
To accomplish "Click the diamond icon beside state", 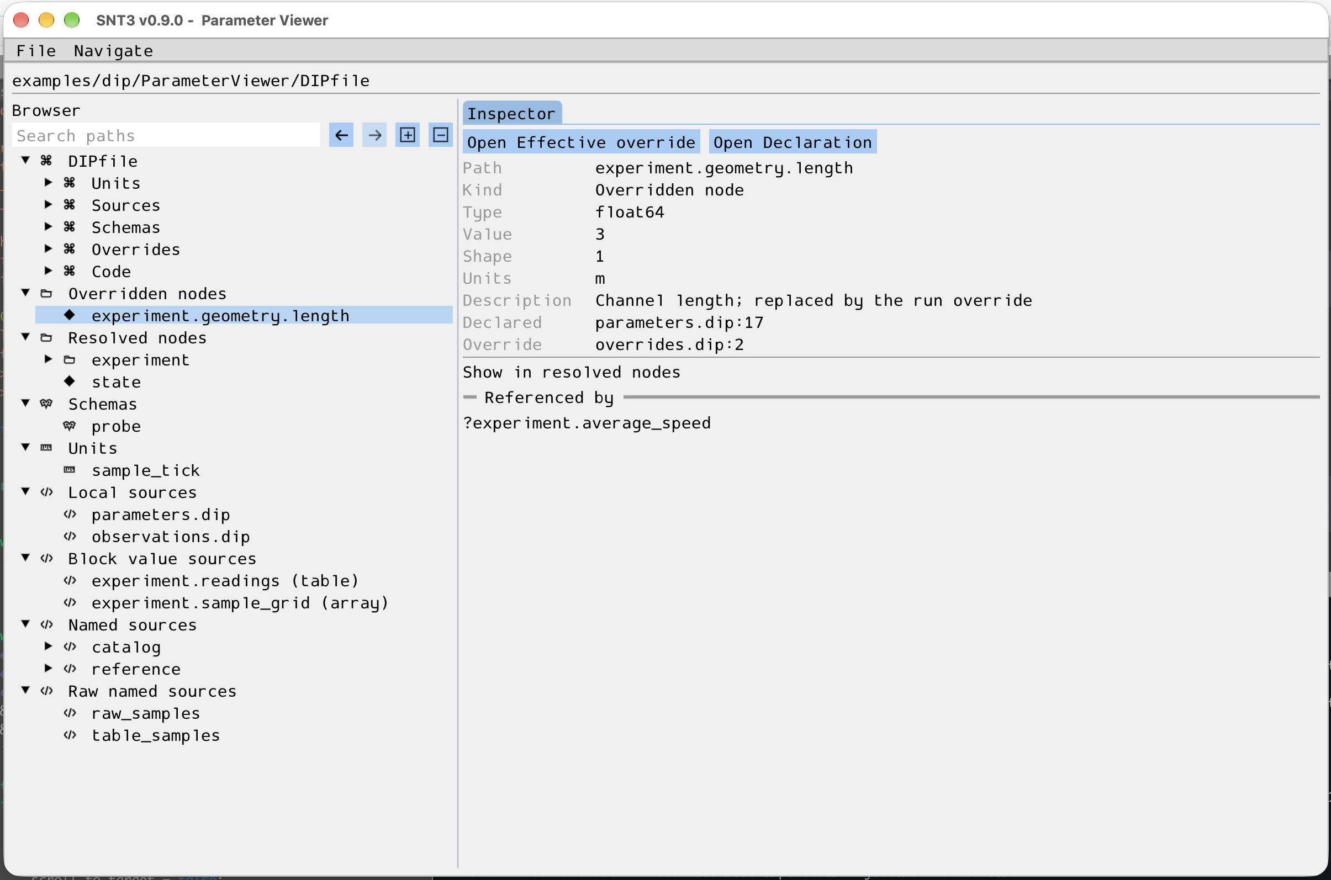I will 70,381.
